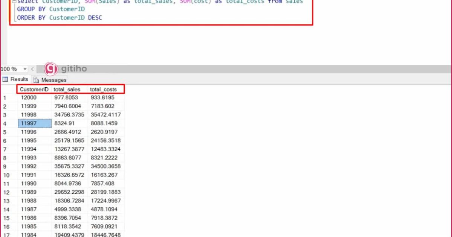Click cell value 17224.9967
Viewport: 452px width, 237px height.
[x=106, y=201]
